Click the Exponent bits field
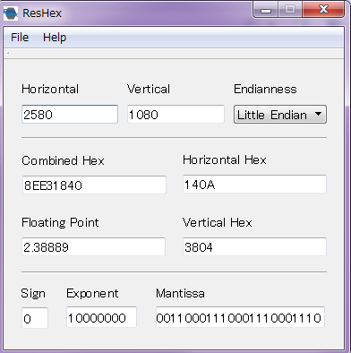 point(101,317)
